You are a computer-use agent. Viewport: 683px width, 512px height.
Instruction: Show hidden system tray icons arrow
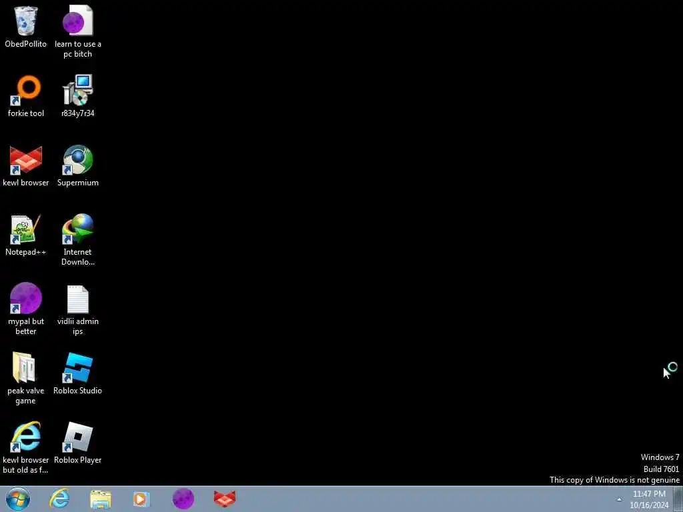(619, 499)
